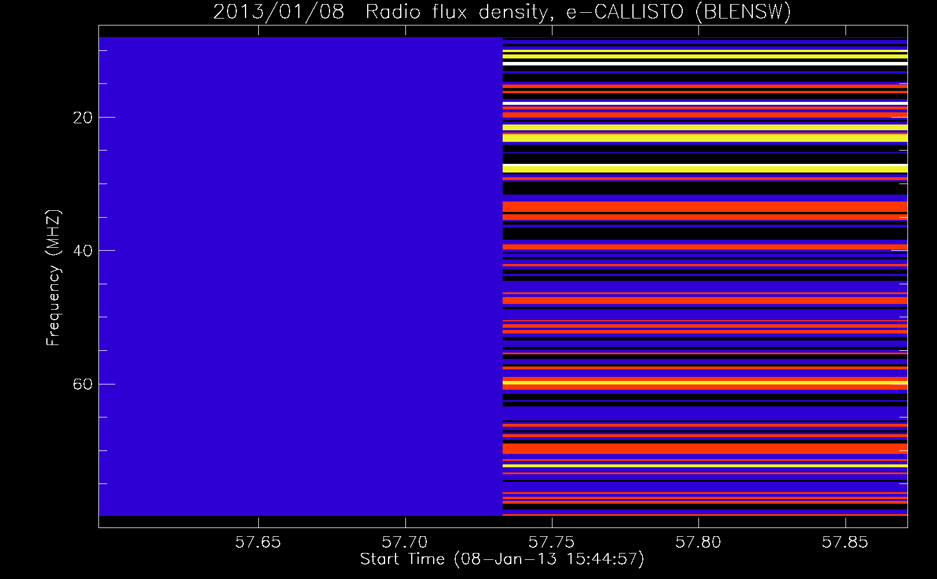Click the wide yellow band below 20 MHz
937x579 pixels.
(705, 138)
